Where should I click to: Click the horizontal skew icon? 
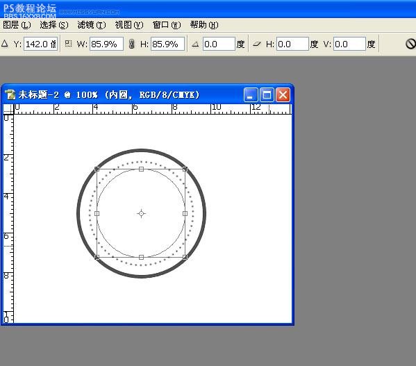point(257,44)
